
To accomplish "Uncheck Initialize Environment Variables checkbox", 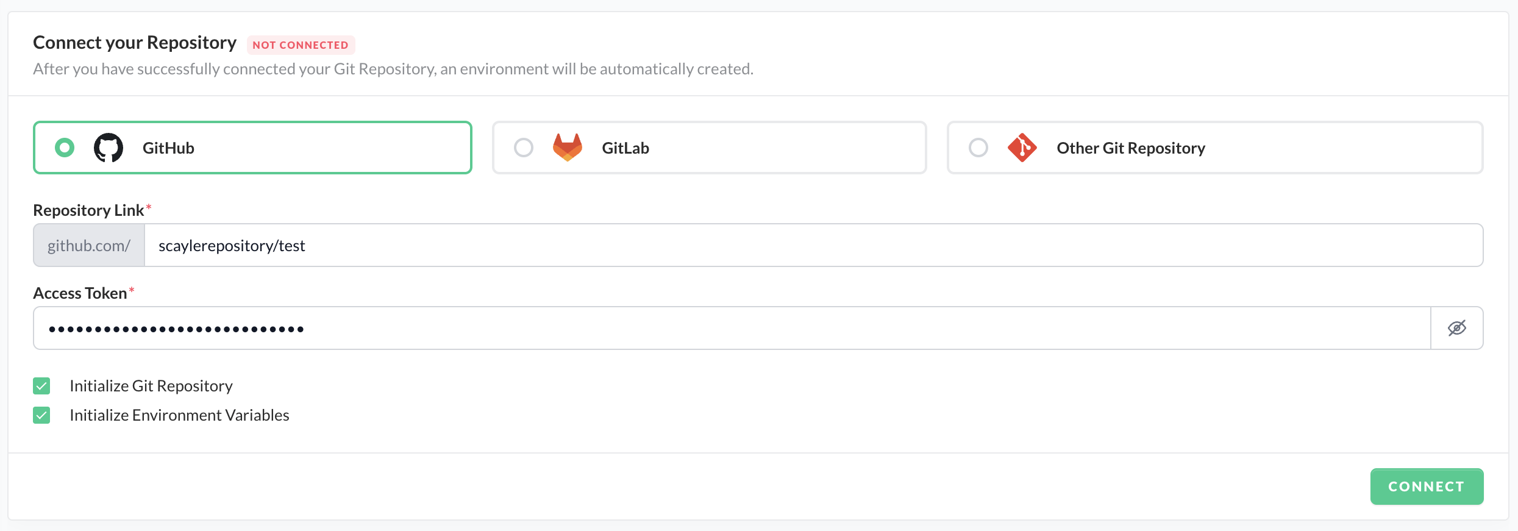I will tap(41, 415).
